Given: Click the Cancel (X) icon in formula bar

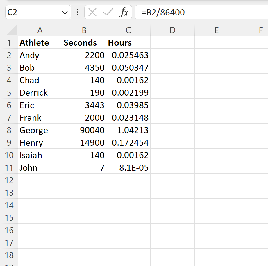Looking at the screenshot, I should click(x=92, y=13).
